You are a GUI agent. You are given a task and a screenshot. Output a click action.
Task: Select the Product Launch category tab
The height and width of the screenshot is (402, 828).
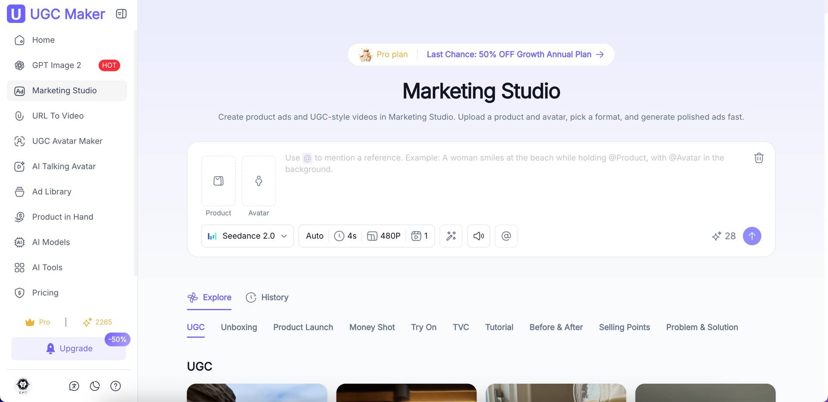pyautogui.click(x=303, y=327)
